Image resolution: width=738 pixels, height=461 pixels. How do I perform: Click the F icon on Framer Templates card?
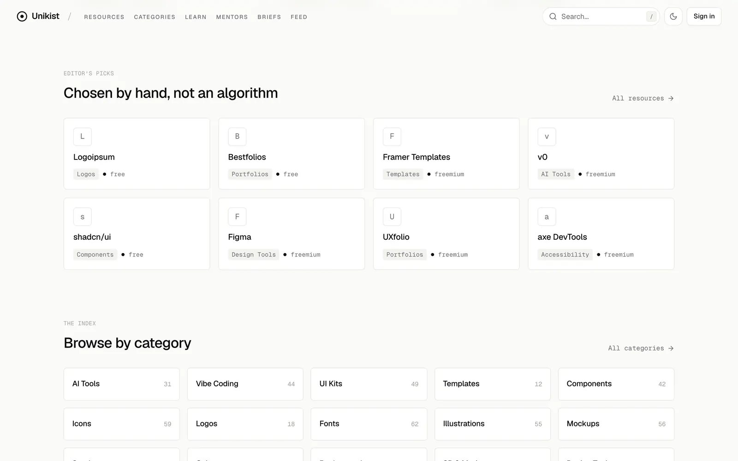point(392,136)
